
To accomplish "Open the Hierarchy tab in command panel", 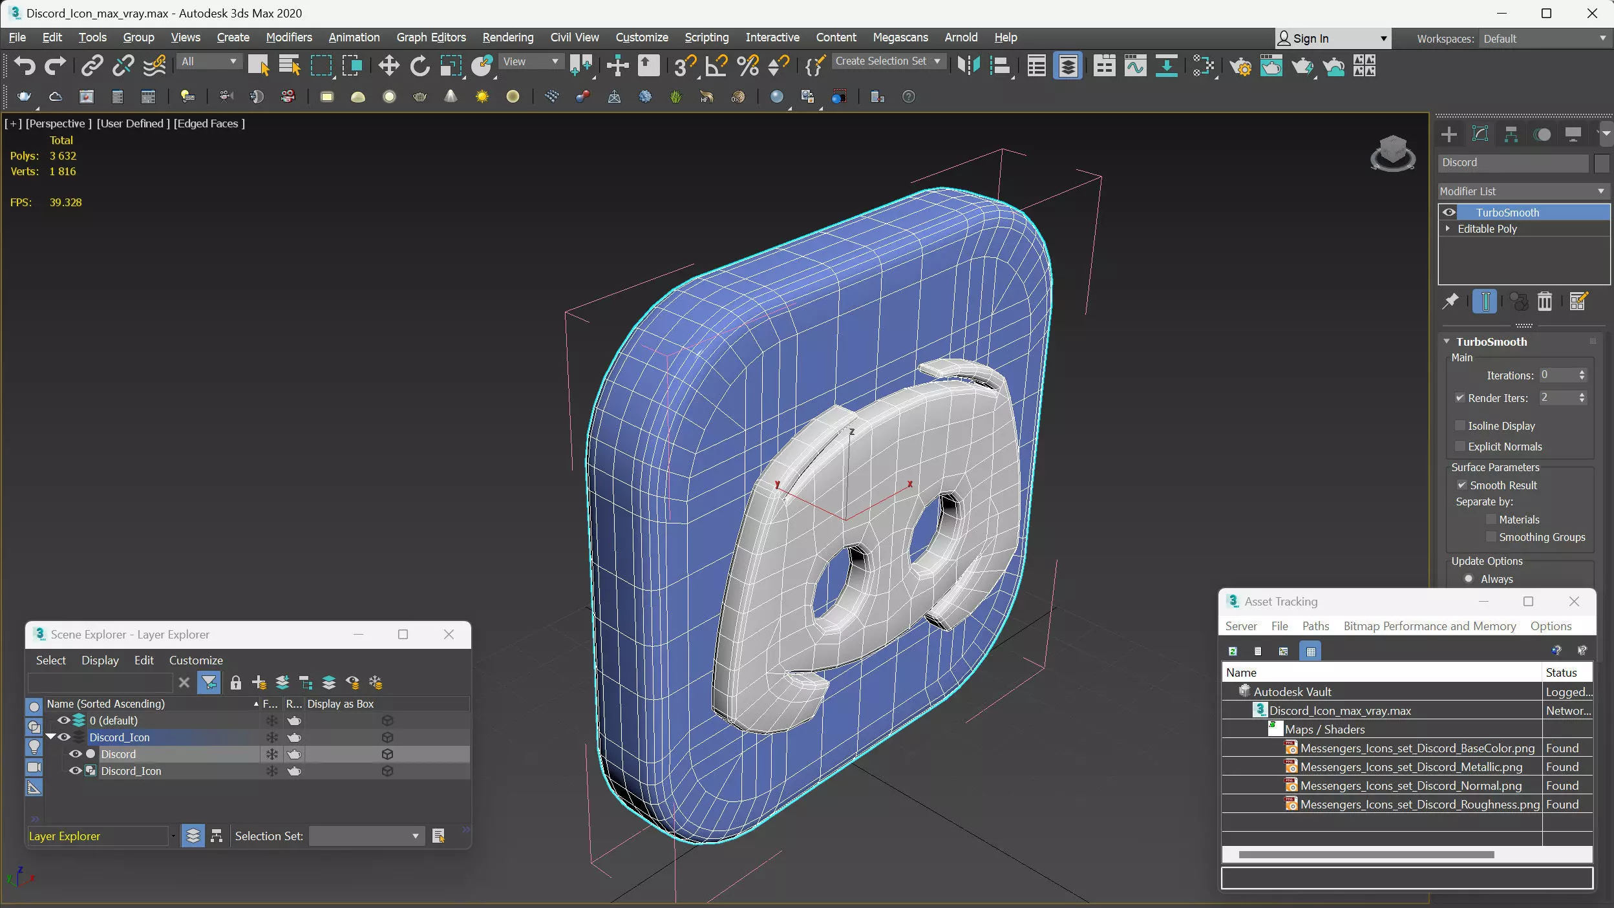I will [1511, 134].
